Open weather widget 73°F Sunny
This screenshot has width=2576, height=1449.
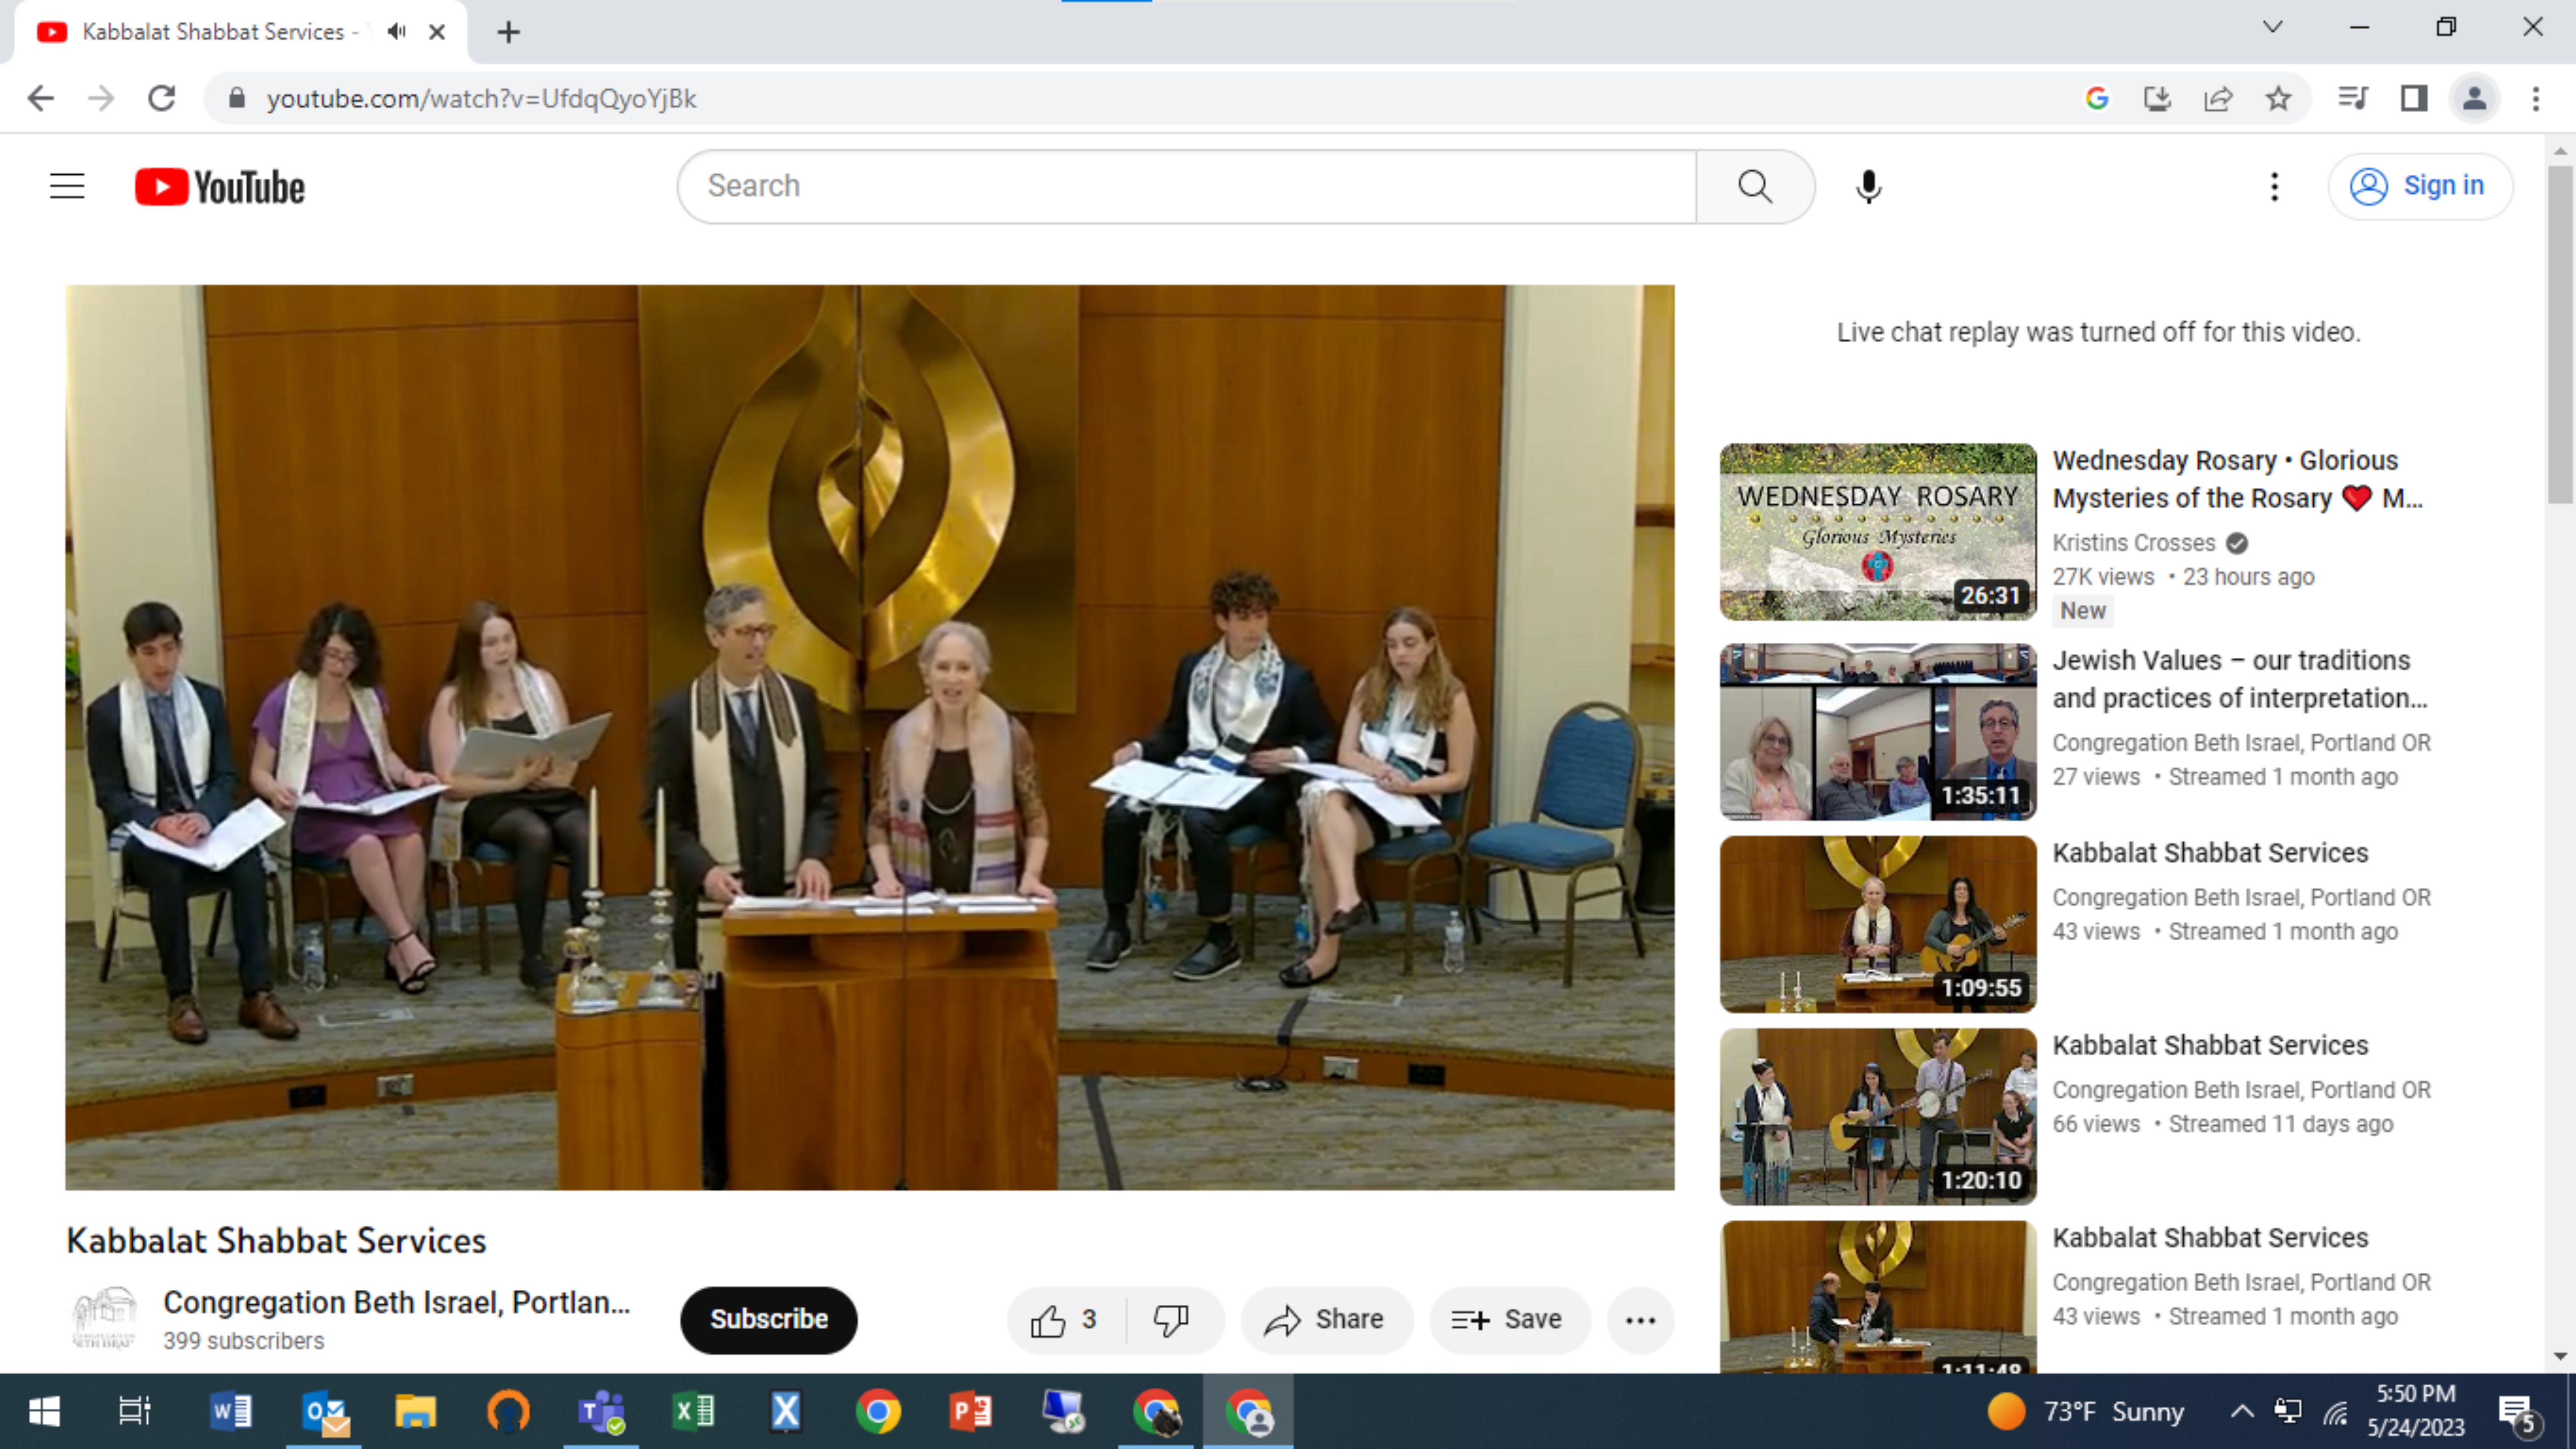[x=2086, y=1412]
